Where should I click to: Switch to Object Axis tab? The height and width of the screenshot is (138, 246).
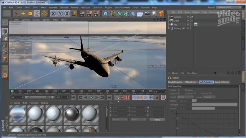point(191,82)
